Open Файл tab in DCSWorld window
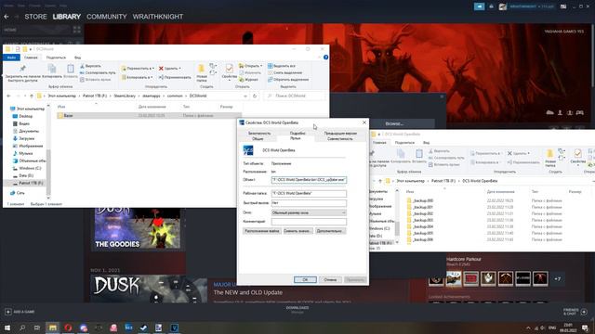 pos(11,58)
